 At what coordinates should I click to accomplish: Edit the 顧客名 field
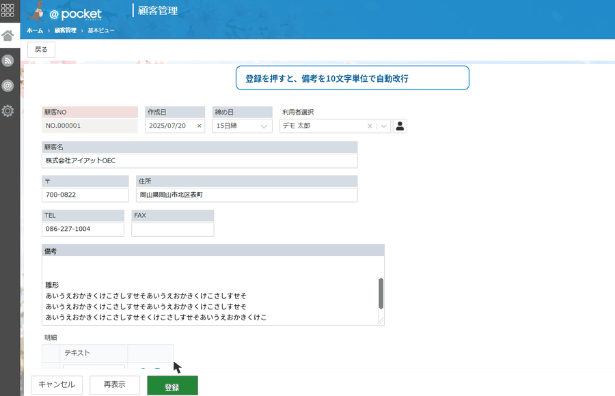click(x=200, y=160)
